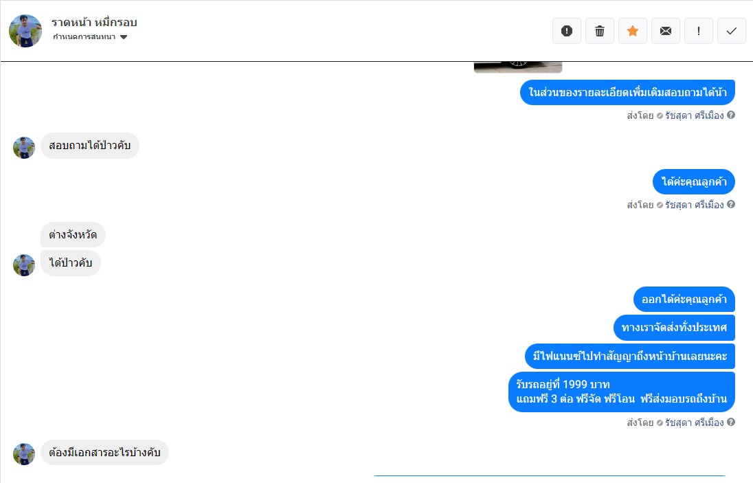Click help icon beside first รัชสุดา ศรีเมือง
The image size is (753, 483).
731,115
